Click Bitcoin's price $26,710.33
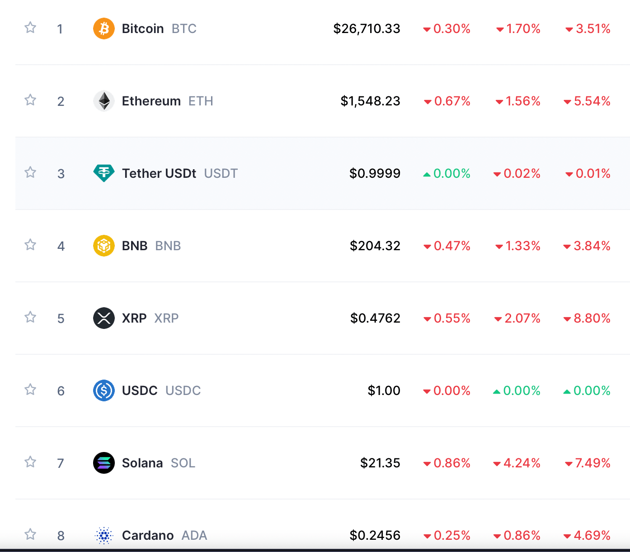Image resolution: width=630 pixels, height=552 pixels. [367, 29]
